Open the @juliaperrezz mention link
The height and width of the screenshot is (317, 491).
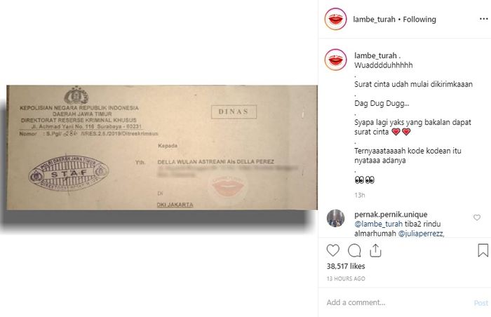click(421, 234)
